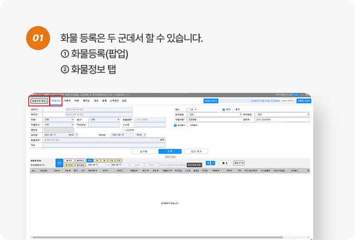The height and width of the screenshot is (240, 355).
Task: Open the 차종 dropdown
Action: click(x=58, y=119)
